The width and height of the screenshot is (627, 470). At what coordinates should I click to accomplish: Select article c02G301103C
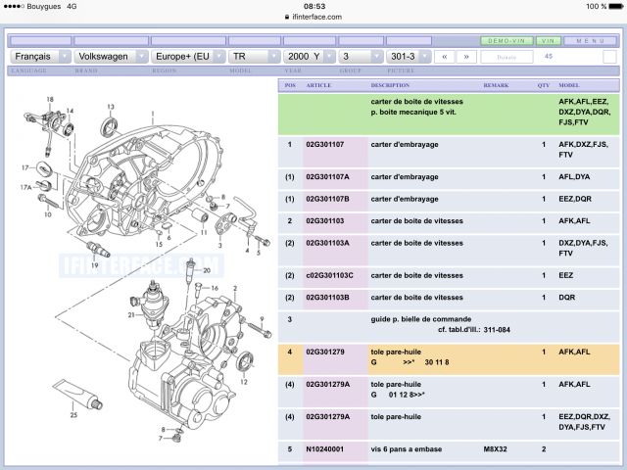point(329,275)
